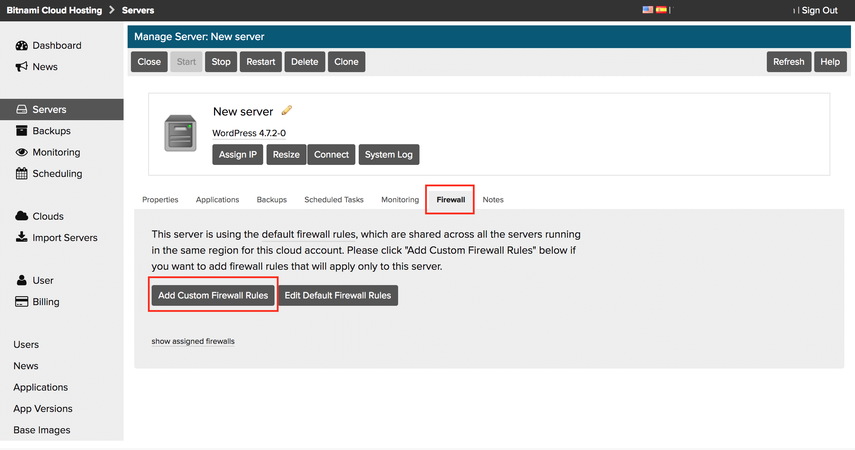The width and height of the screenshot is (855, 450).
Task: Click Bitnami Cloud Hosting breadcrumb
Action: click(54, 10)
